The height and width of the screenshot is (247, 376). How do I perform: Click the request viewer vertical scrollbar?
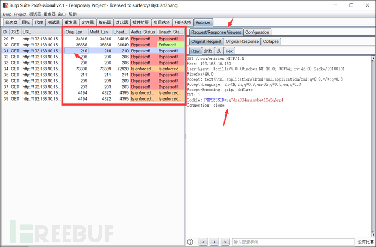tap(373, 146)
